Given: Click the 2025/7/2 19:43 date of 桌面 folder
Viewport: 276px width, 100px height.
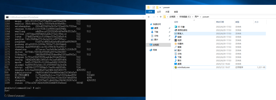Looking at the screenshot, I should [223, 64].
